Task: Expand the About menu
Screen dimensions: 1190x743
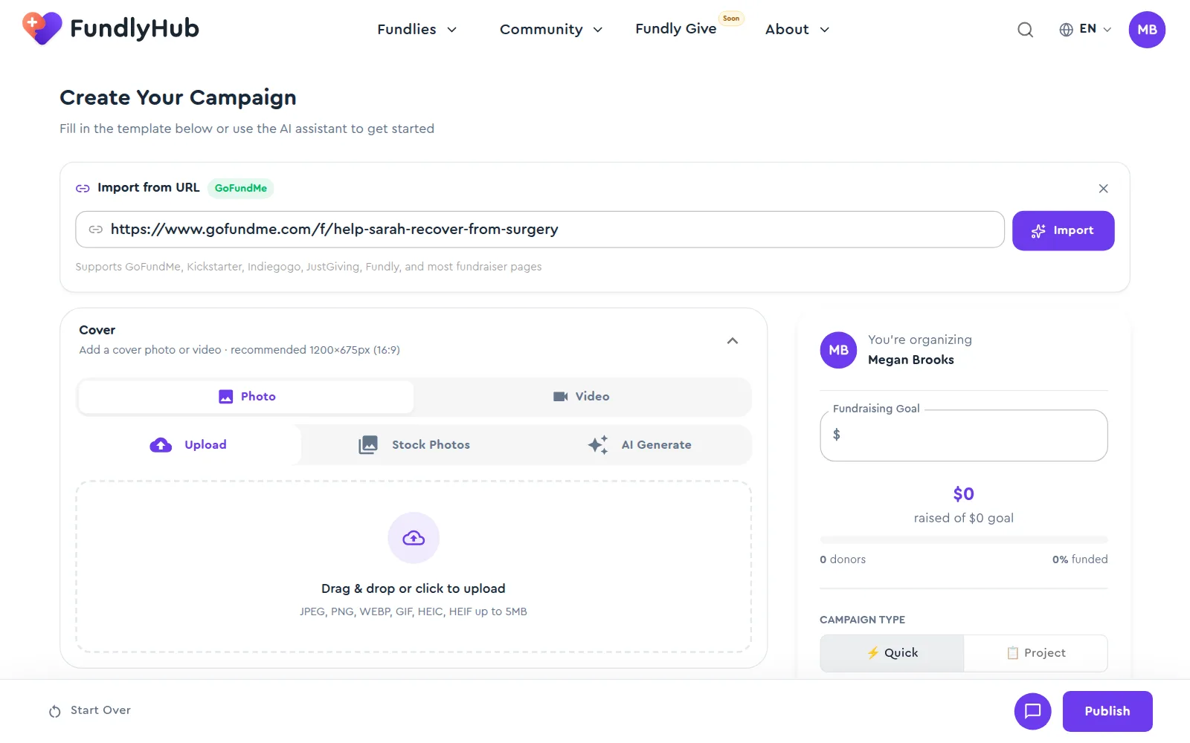Action: [797, 30]
